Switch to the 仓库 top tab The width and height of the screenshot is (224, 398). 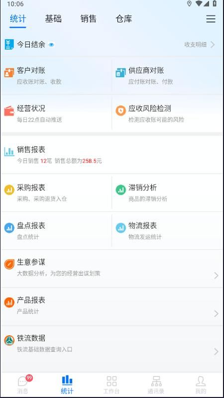pyautogui.click(x=123, y=19)
